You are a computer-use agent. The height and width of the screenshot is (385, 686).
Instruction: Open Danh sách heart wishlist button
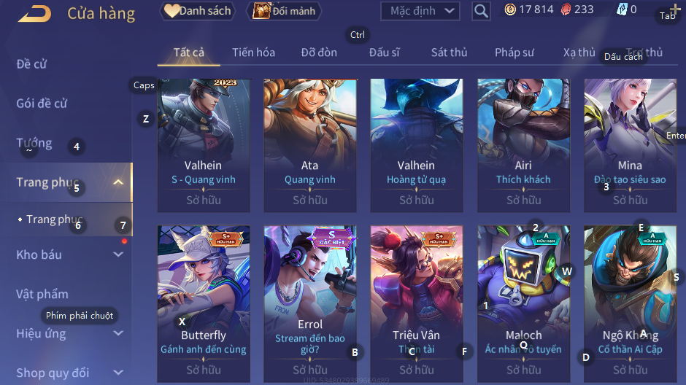[x=198, y=11]
